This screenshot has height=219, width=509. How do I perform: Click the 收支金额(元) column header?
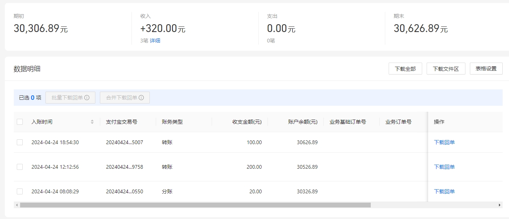point(247,122)
